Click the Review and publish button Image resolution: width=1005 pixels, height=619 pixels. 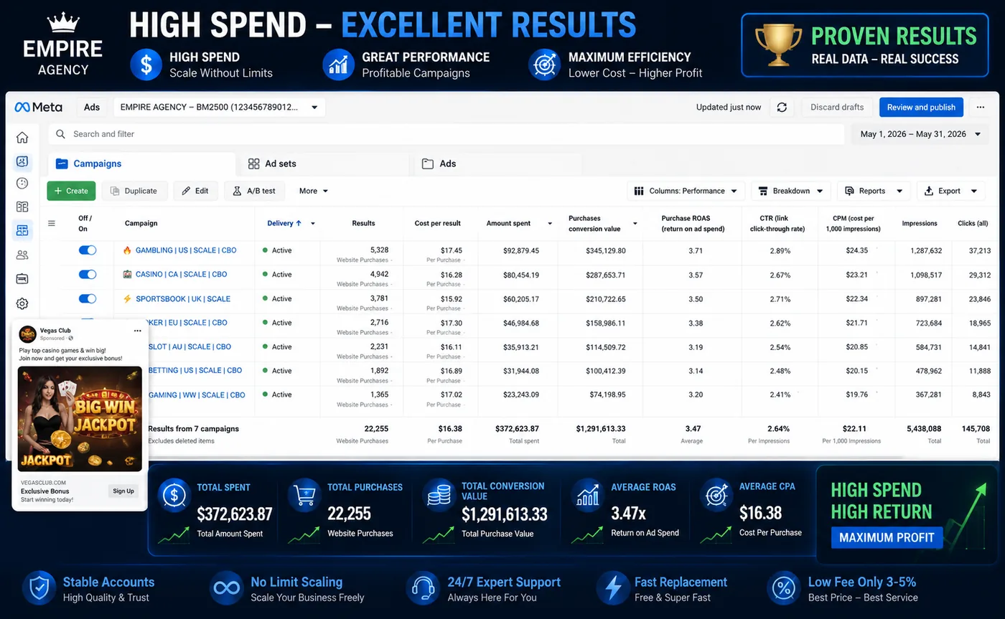click(x=921, y=108)
